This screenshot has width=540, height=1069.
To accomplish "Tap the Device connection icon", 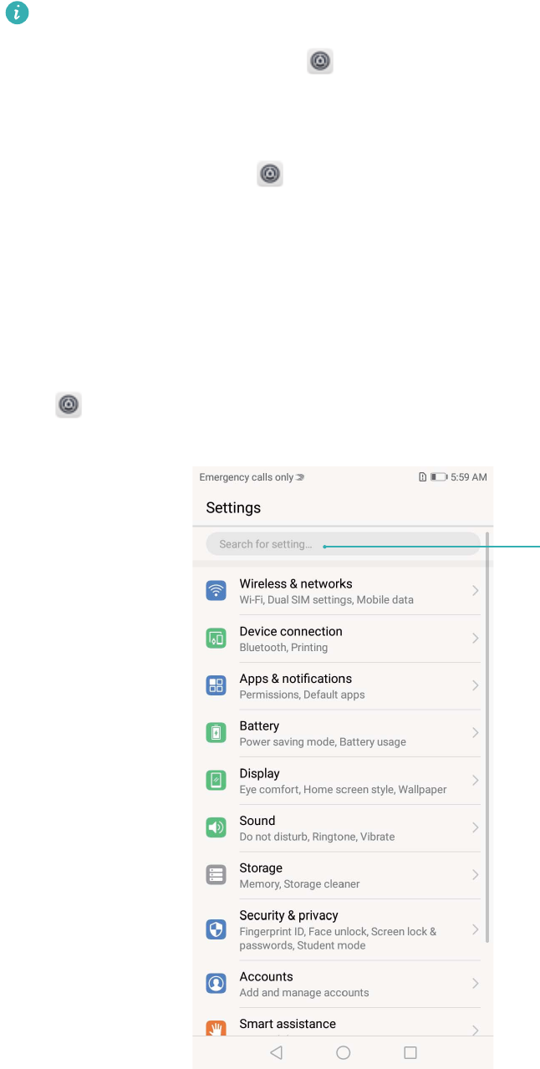I will point(217,639).
